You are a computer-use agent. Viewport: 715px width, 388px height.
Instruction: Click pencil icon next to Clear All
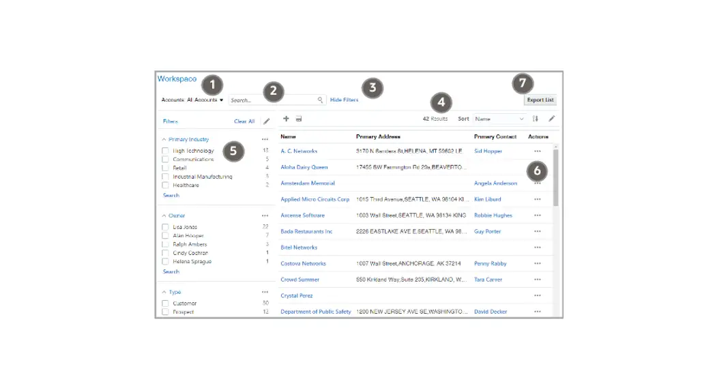267,121
